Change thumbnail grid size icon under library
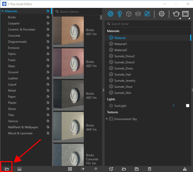The image size is (193, 172). click(70, 169)
